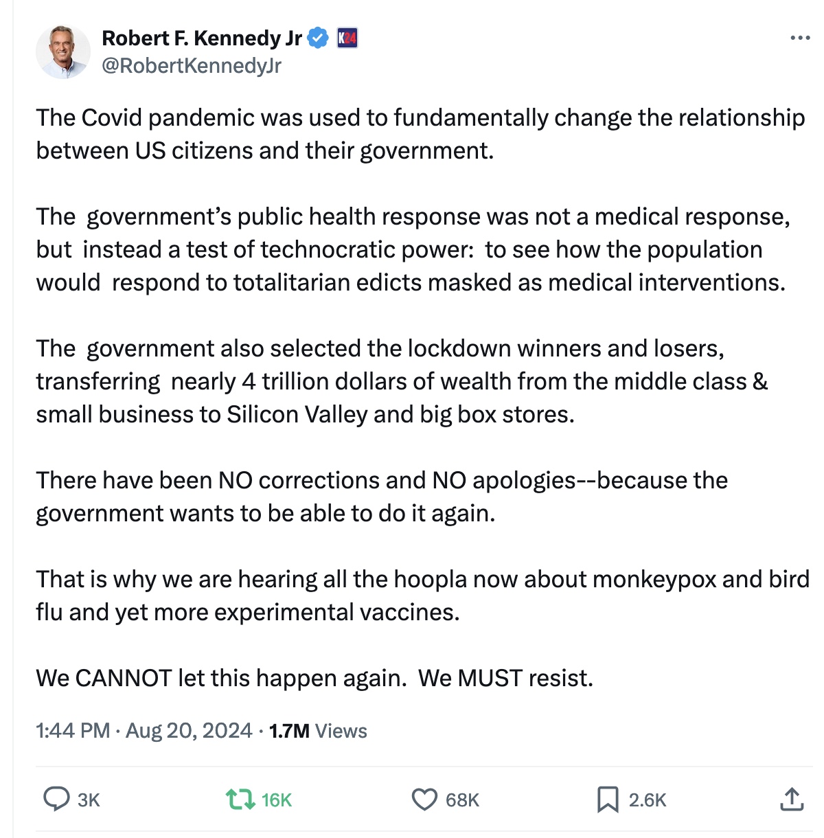
Task: Bookmark this post using the bookmark icon
Action: pos(608,799)
